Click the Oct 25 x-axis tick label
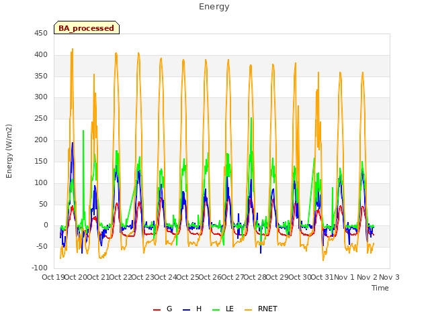The image size is (430, 322). pyautogui.click(x=187, y=277)
